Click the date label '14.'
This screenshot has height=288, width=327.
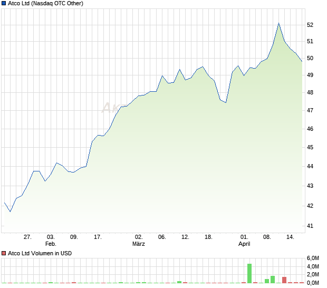[x=290, y=237]
